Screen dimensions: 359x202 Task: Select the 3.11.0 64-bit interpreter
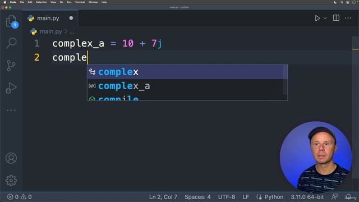point(307,197)
